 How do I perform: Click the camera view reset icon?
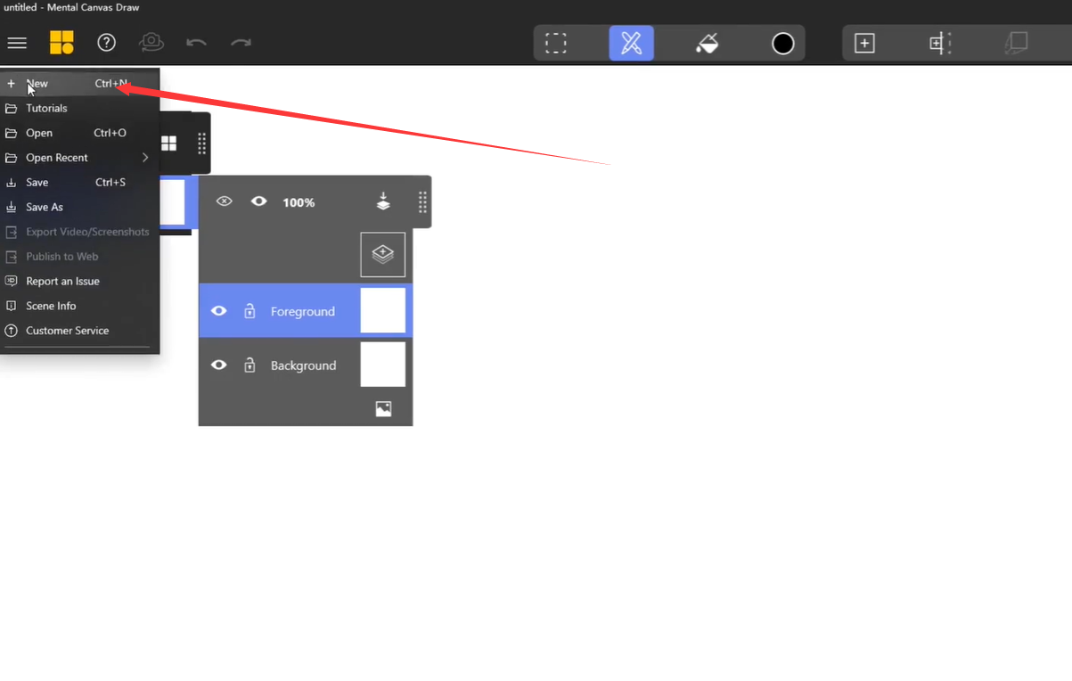(x=151, y=42)
